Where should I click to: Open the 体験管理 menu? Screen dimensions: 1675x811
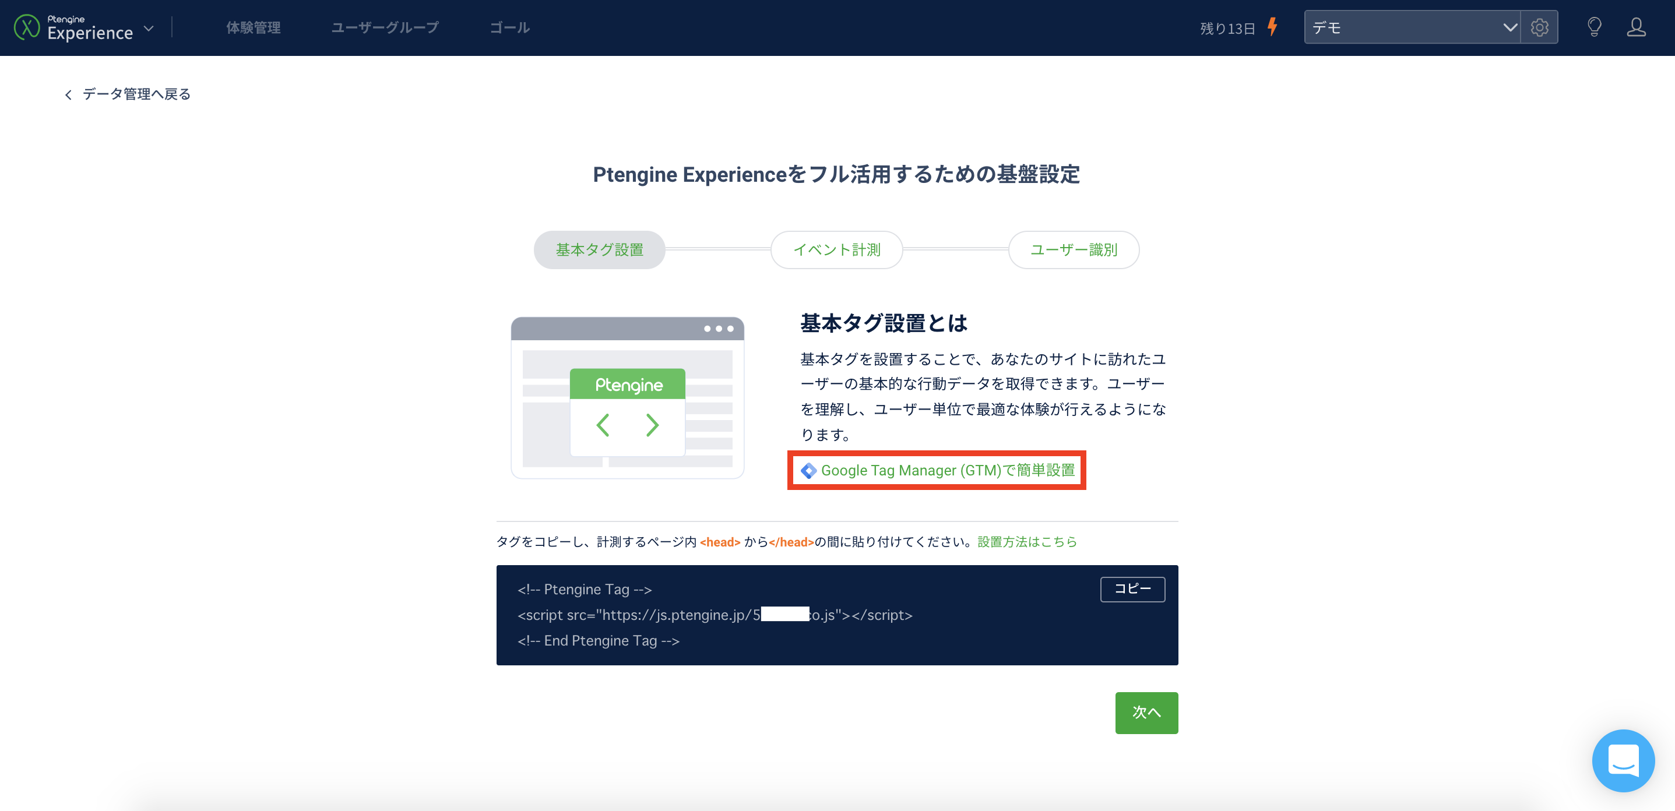point(254,28)
